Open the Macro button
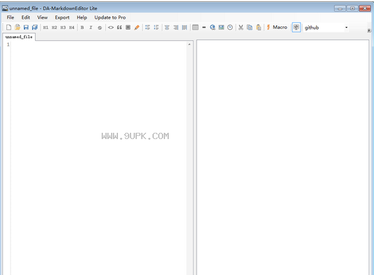The width and height of the screenshot is (374, 275). coord(277,28)
